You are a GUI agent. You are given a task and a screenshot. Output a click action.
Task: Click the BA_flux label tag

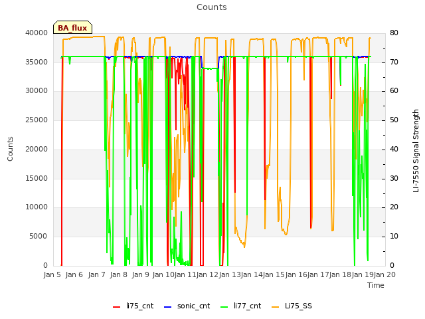pyautogui.click(x=72, y=27)
